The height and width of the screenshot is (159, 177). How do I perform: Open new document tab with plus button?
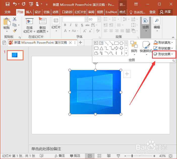[x=80, y=42]
